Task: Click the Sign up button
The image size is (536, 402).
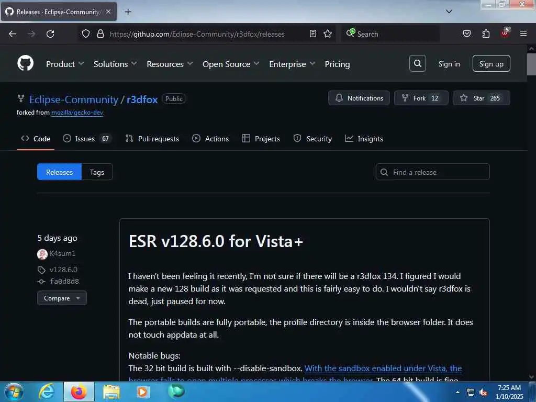Action: click(491, 63)
